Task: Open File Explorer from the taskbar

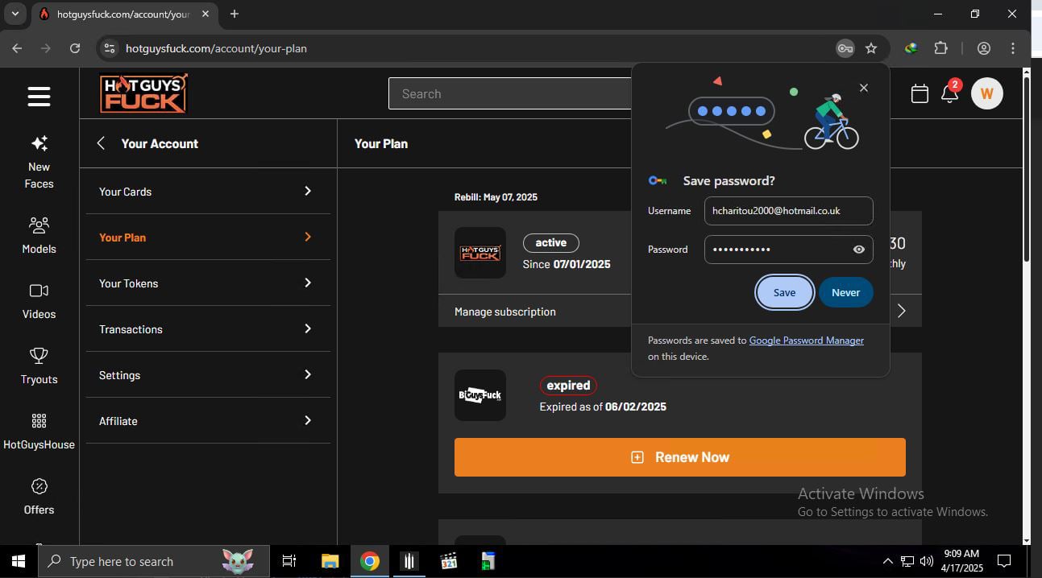Action: [x=330, y=561]
